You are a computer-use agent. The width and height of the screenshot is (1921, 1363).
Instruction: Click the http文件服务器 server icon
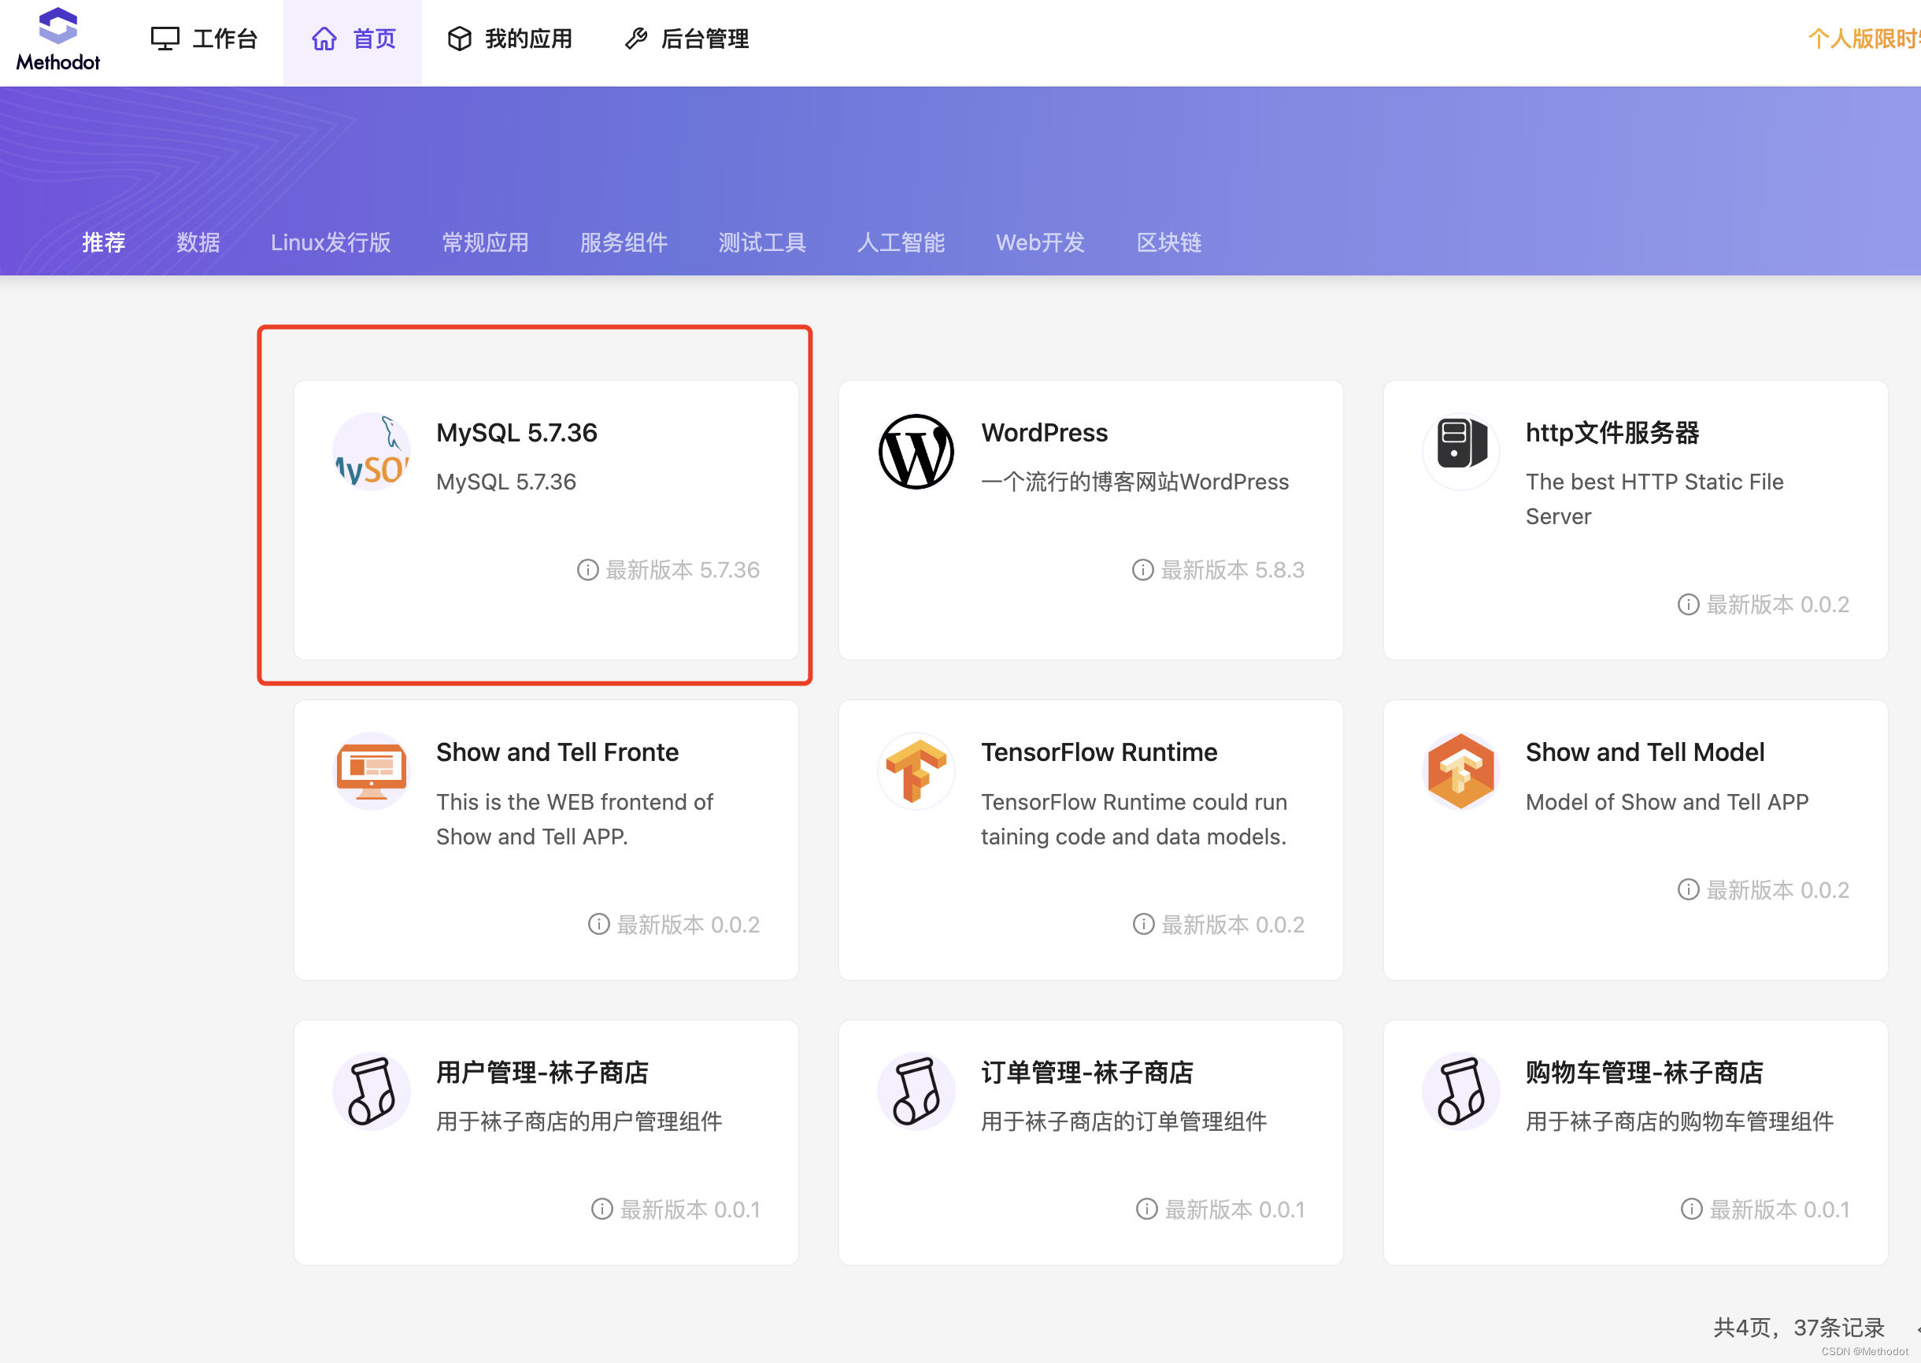click(x=1460, y=443)
